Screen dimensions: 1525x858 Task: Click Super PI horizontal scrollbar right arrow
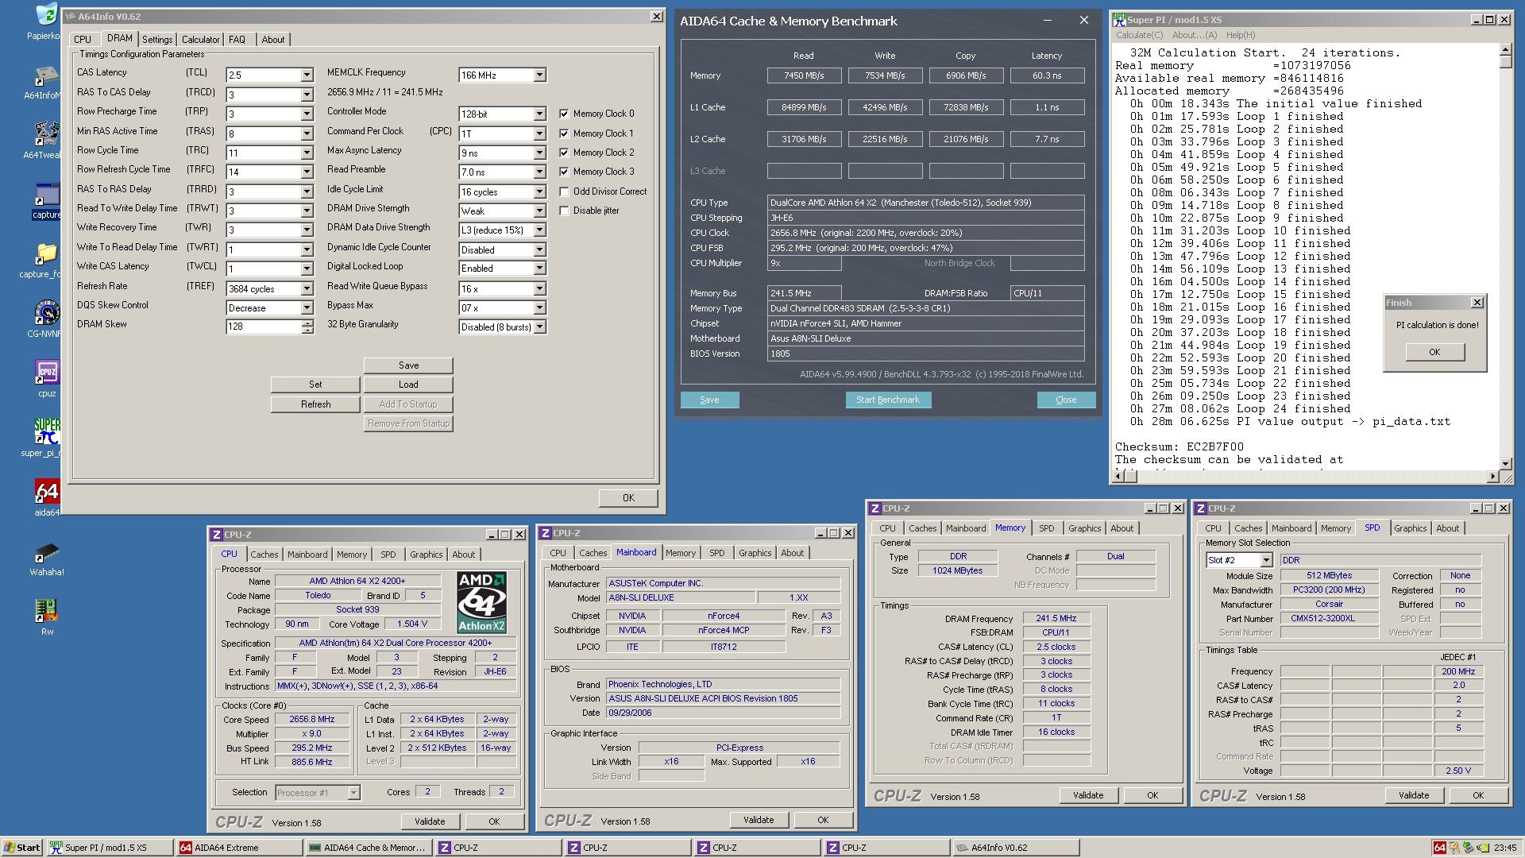pos(1492,476)
